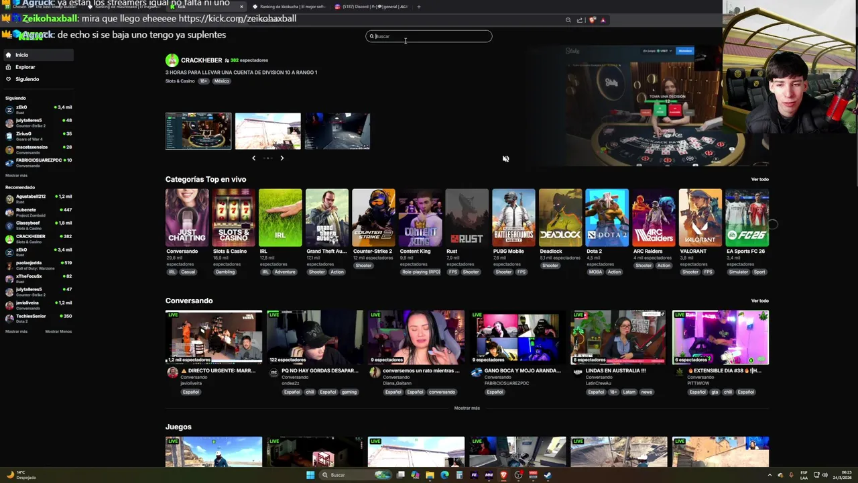858x483 pixels.
Task: Click latam tag under LINDAS EN AUSTRALIA
Action: point(630,392)
